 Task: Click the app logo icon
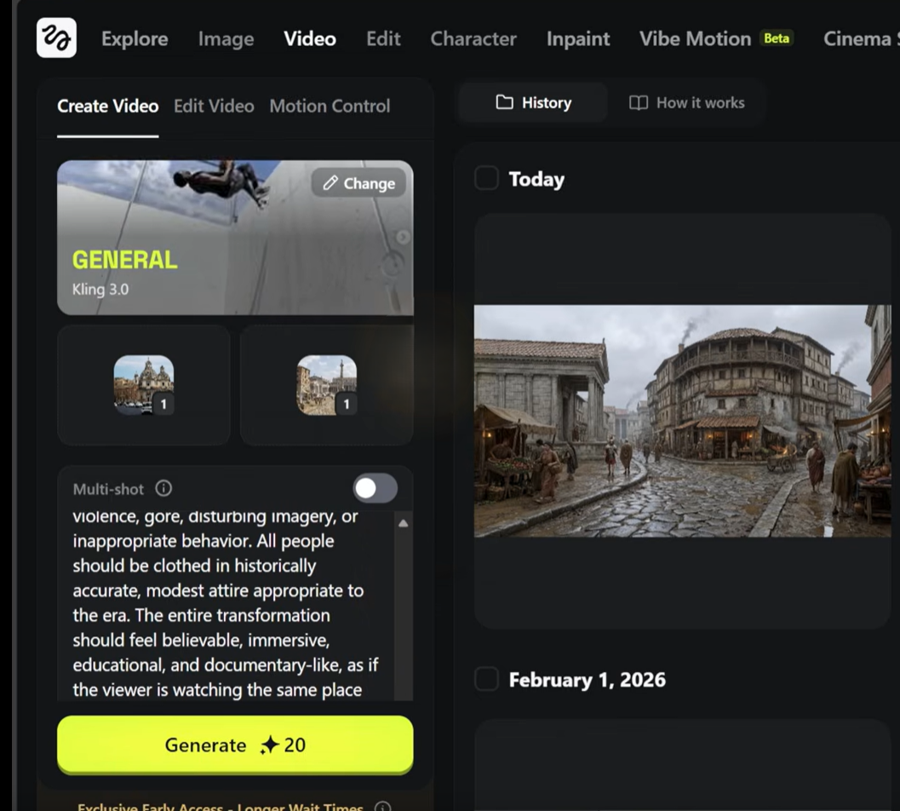(x=56, y=38)
